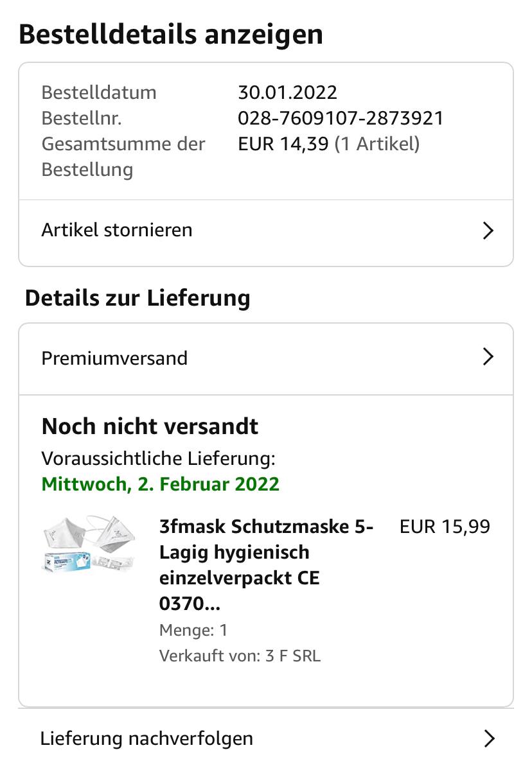Click the Details zur Lieferung section heading
Viewport: 532px width, 759px height.
(x=137, y=298)
